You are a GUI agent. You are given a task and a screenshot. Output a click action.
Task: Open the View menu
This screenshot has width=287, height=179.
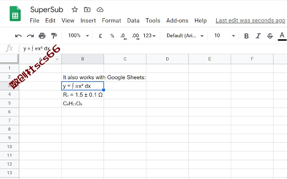68,21
